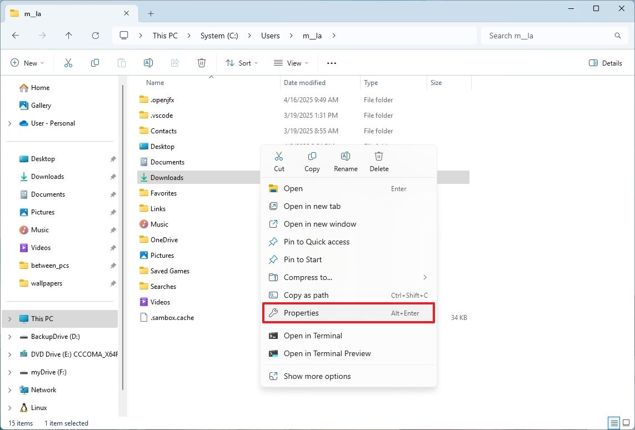
Task: Click Users in the breadcrumb path
Action: pos(270,35)
